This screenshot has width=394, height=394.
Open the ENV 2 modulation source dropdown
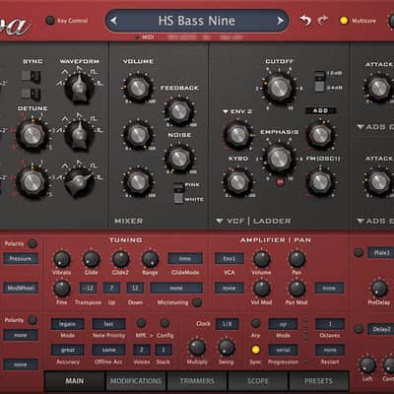point(237,111)
